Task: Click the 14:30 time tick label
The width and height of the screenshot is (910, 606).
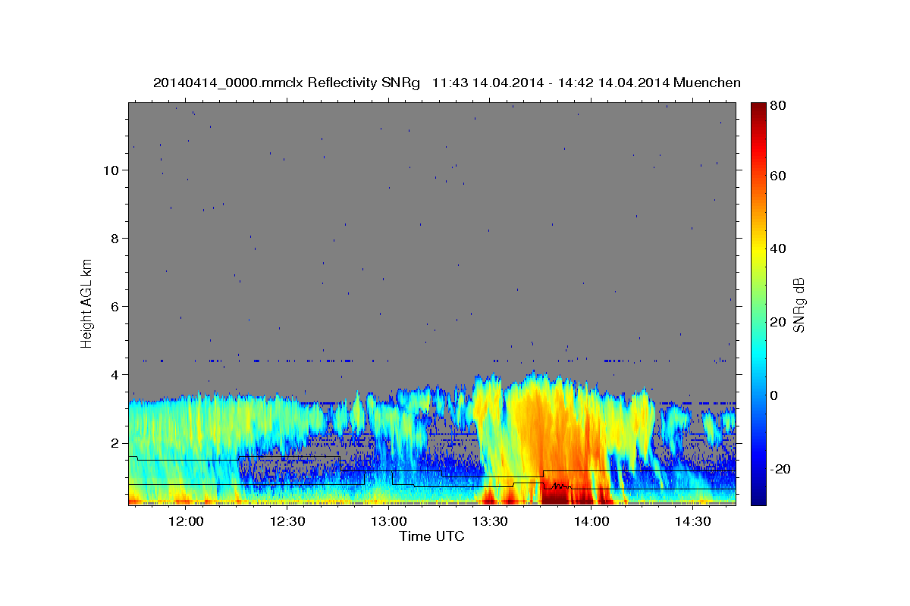Action: (x=693, y=522)
